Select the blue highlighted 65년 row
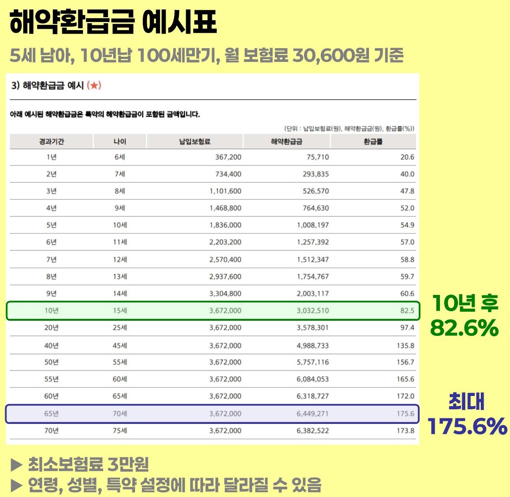 coord(212,414)
